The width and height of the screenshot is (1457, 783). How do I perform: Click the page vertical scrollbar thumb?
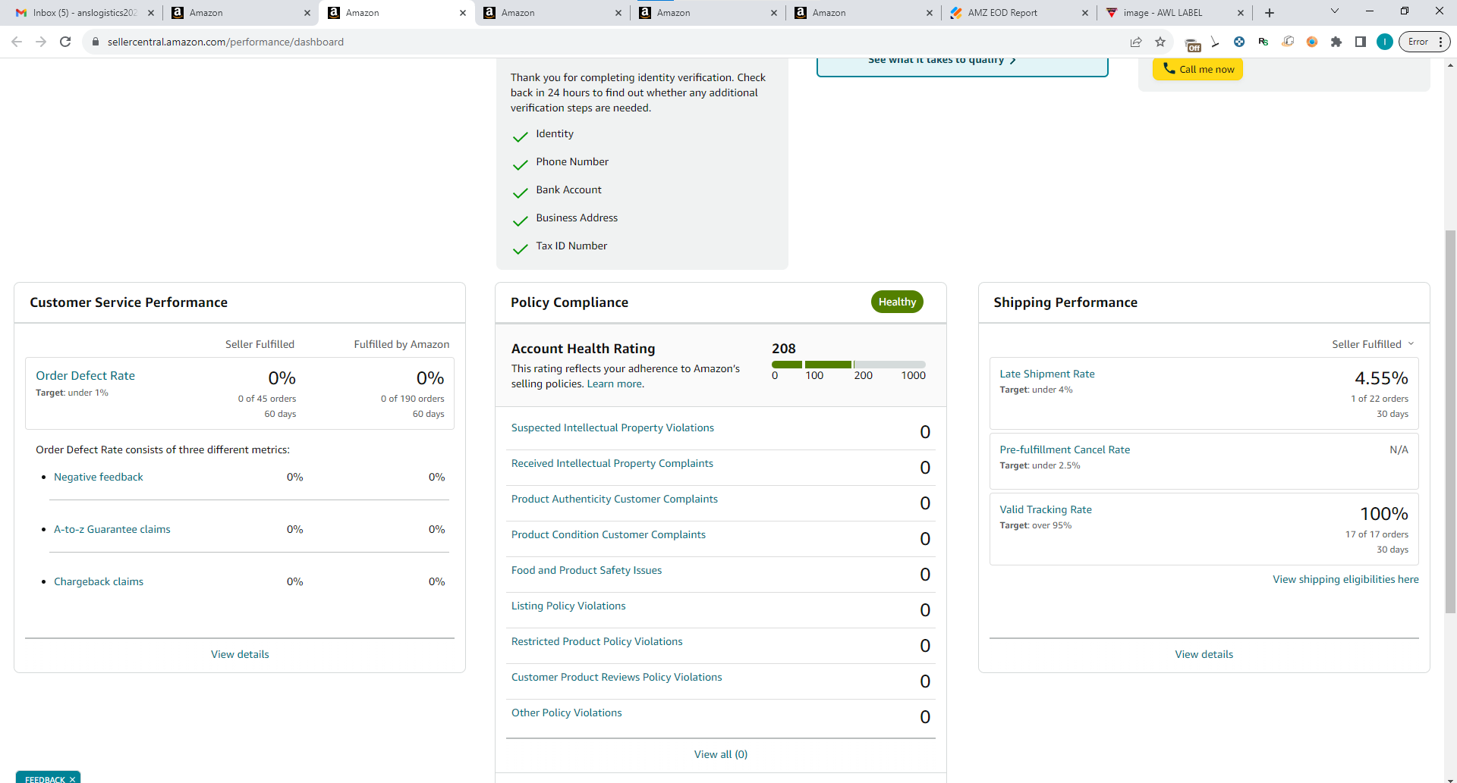[x=1450, y=421]
